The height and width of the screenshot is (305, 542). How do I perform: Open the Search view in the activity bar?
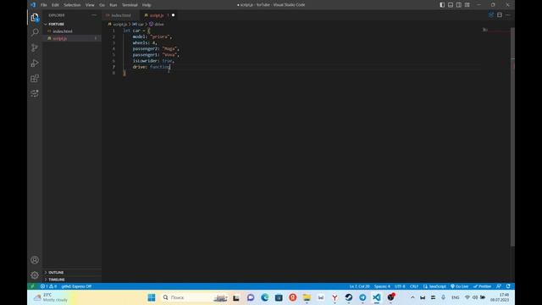pyautogui.click(x=35, y=32)
